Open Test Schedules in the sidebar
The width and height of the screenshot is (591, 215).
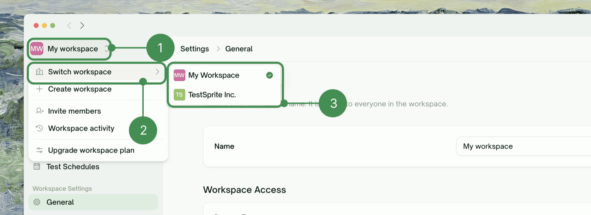pyautogui.click(x=93, y=167)
